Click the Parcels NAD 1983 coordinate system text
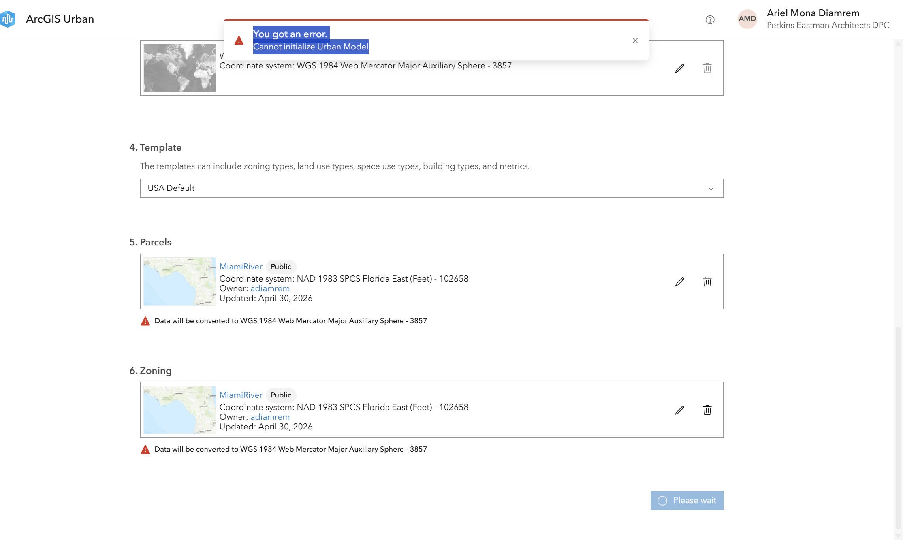The image size is (903, 540). coord(344,279)
